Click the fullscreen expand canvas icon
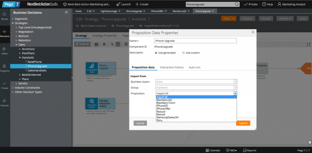Viewport: 312px width, 153px height. click(308, 44)
